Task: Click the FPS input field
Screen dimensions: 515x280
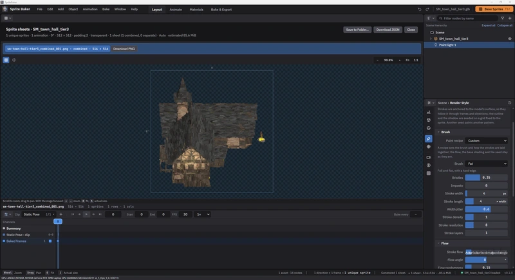Action: (x=185, y=214)
